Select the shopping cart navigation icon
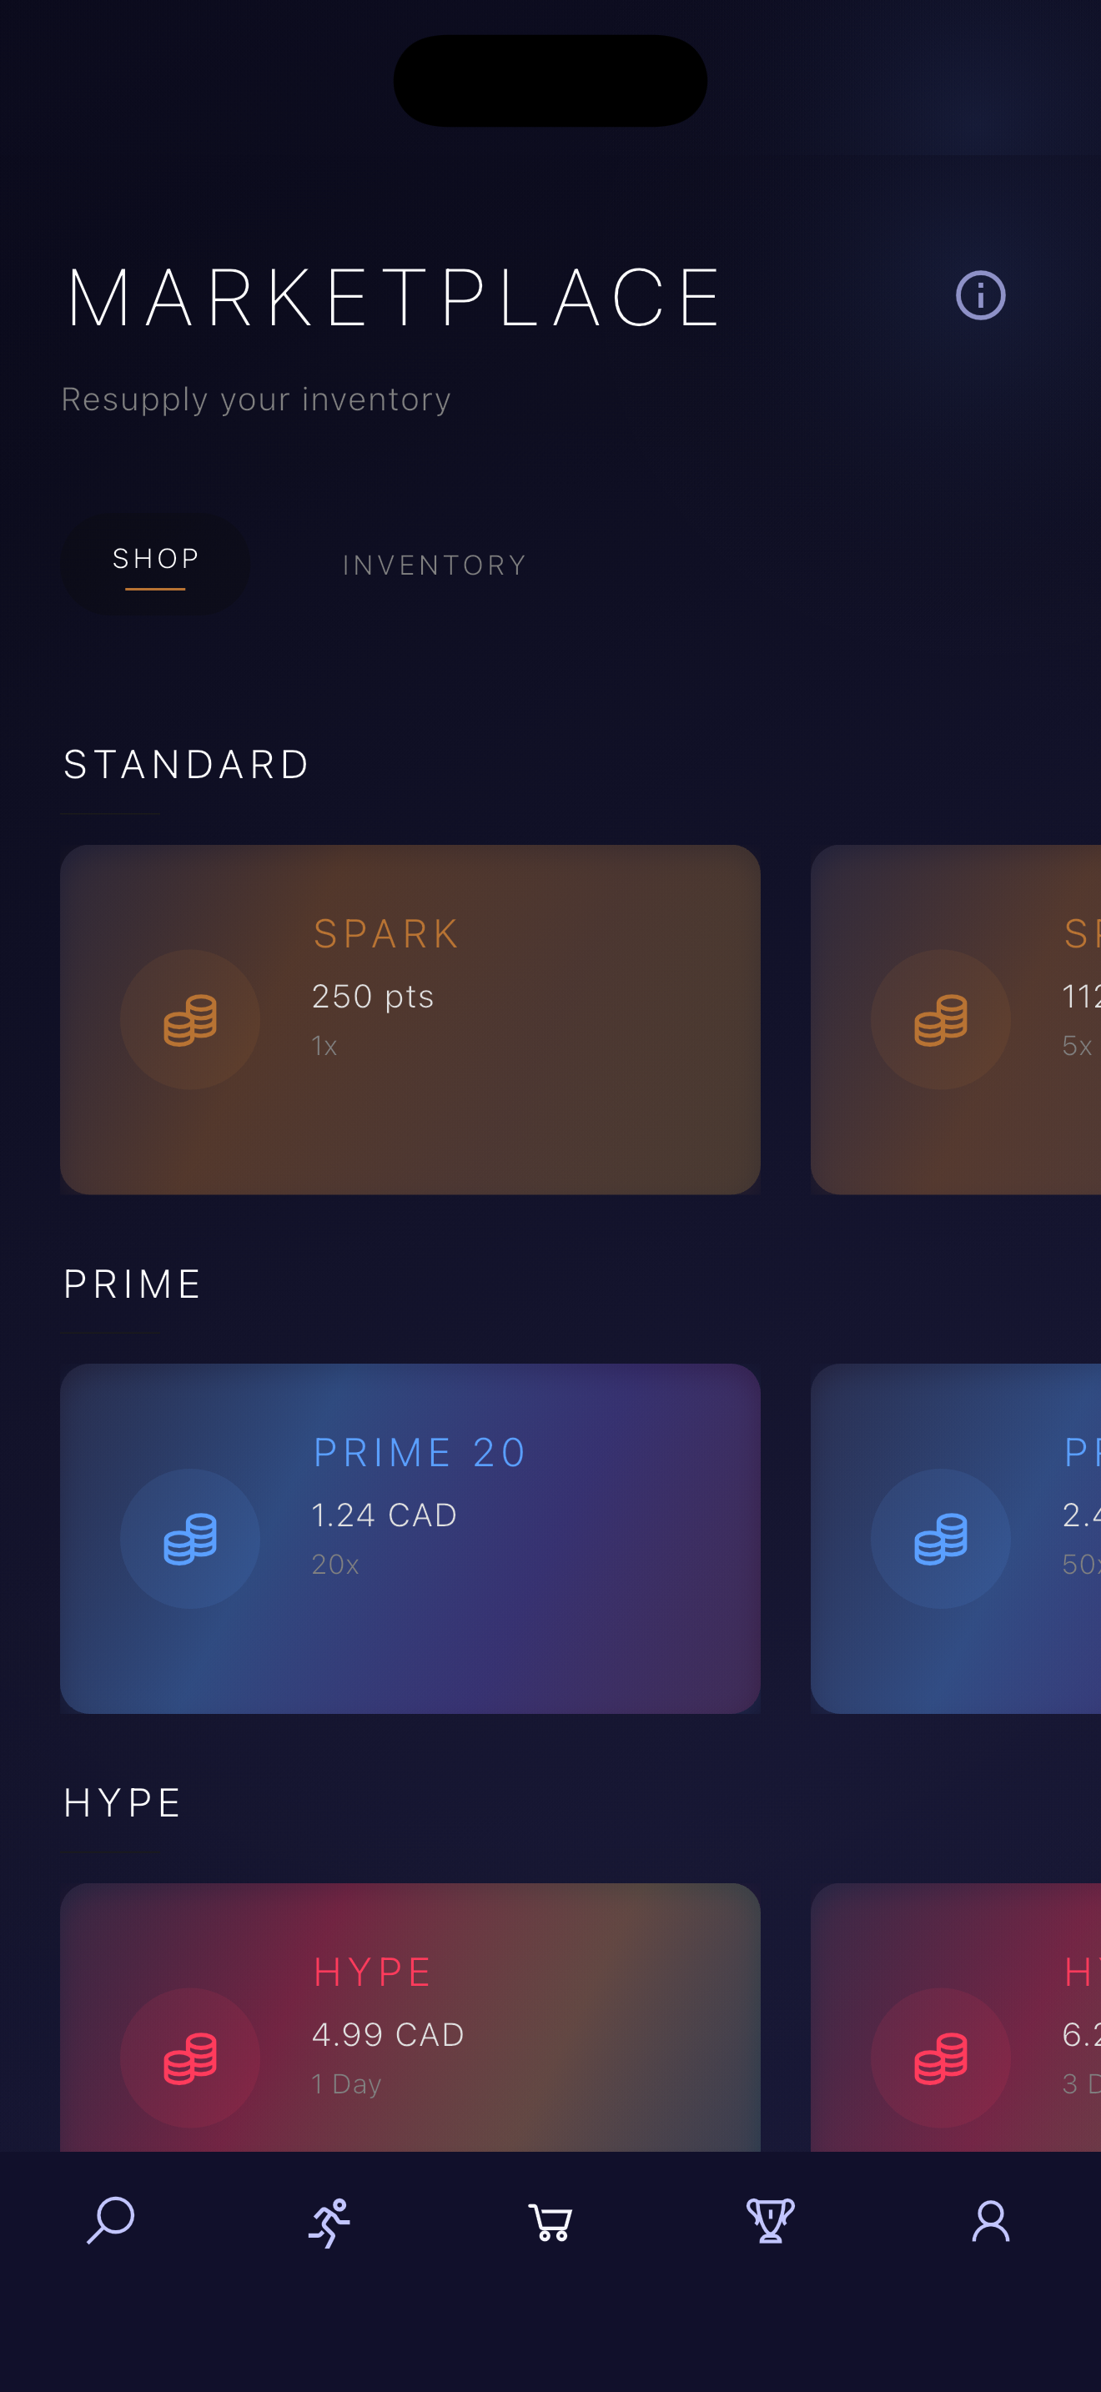 pos(550,2222)
